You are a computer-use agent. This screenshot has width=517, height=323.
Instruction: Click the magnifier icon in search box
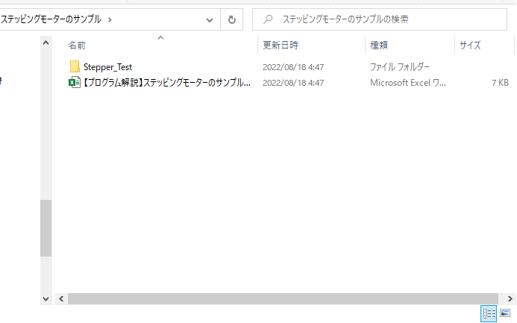(268, 19)
